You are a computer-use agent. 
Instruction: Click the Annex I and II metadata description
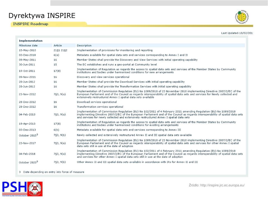[132, 55]
